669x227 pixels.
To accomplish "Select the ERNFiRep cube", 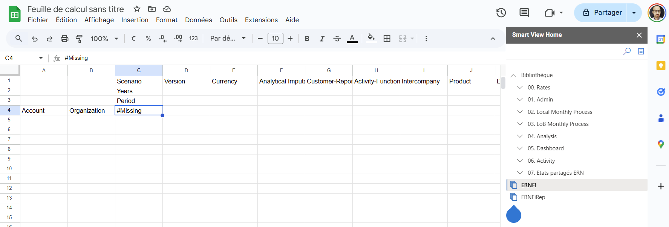I will (577, 197).
